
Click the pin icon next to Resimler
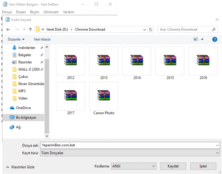coord(42,62)
